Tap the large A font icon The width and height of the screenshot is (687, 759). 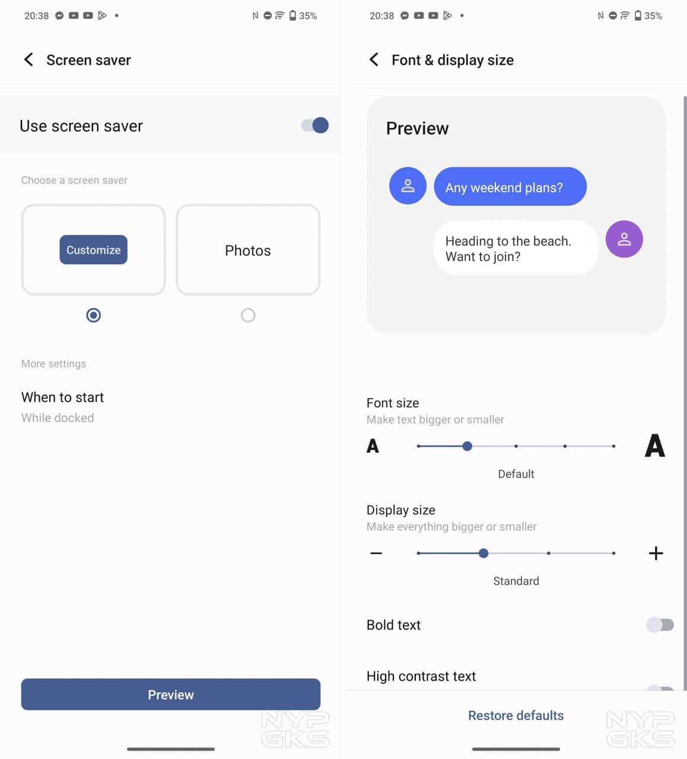pos(654,446)
